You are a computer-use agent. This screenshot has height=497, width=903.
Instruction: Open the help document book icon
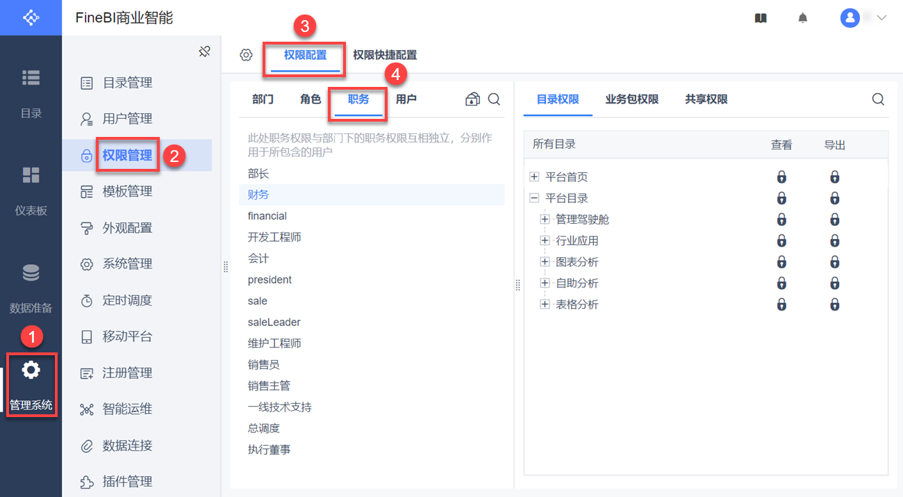(761, 18)
